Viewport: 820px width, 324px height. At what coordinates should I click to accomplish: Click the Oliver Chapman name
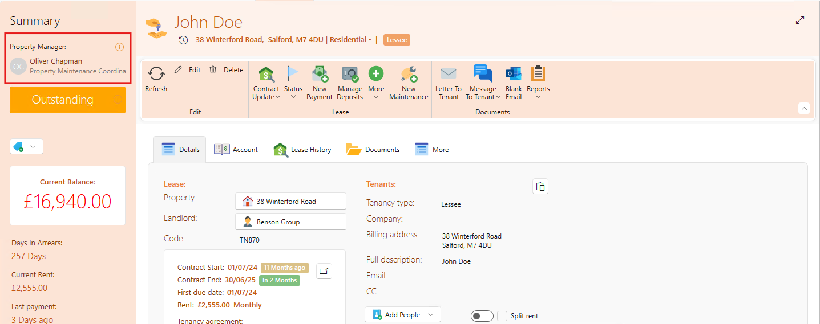(x=56, y=61)
